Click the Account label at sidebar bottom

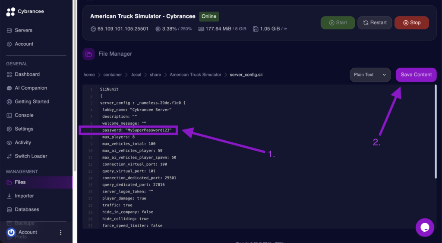point(28,232)
